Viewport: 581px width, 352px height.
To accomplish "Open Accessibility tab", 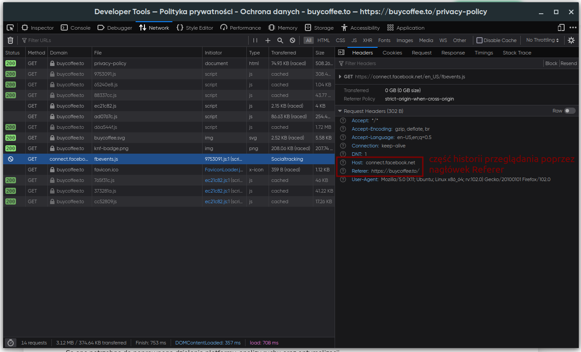I will [x=360, y=27].
